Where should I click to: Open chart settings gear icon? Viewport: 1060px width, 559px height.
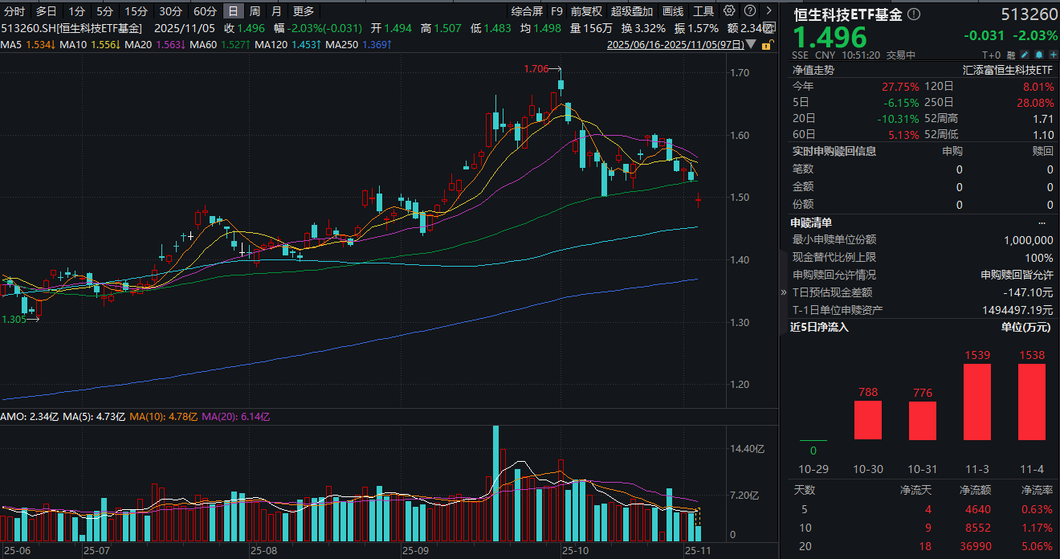(729, 11)
